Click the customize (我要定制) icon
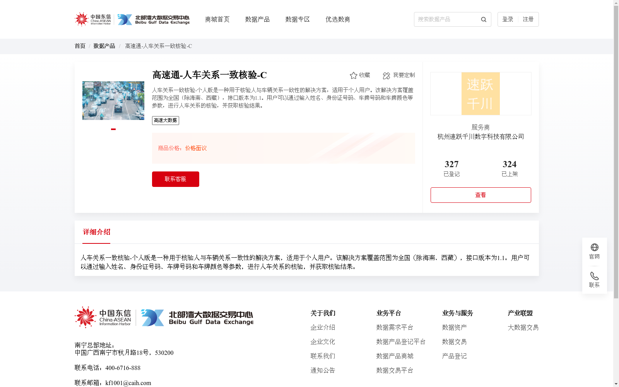Viewport: 619px width, 387px height. tap(386, 75)
